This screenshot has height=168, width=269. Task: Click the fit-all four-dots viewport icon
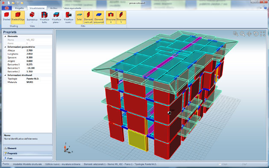coord(263,34)
